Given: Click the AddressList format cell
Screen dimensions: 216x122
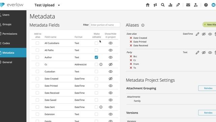Looking at the screenshot, I should (81, 64).
